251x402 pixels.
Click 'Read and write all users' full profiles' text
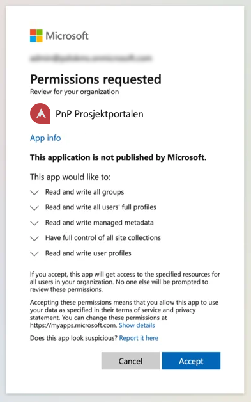point(100,207)
